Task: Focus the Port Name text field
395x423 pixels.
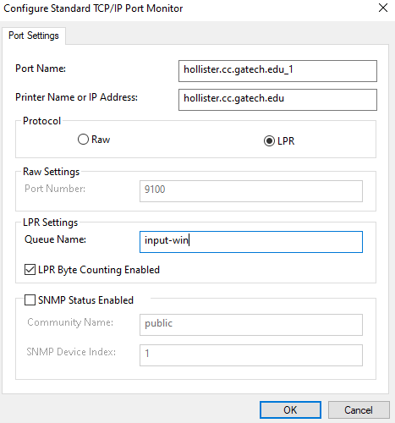Action: (x=277, y=71)
